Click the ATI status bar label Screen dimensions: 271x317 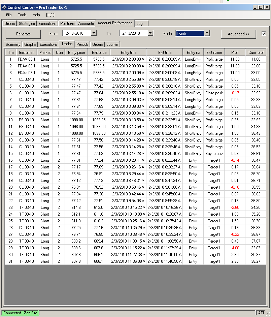(261, 313)
